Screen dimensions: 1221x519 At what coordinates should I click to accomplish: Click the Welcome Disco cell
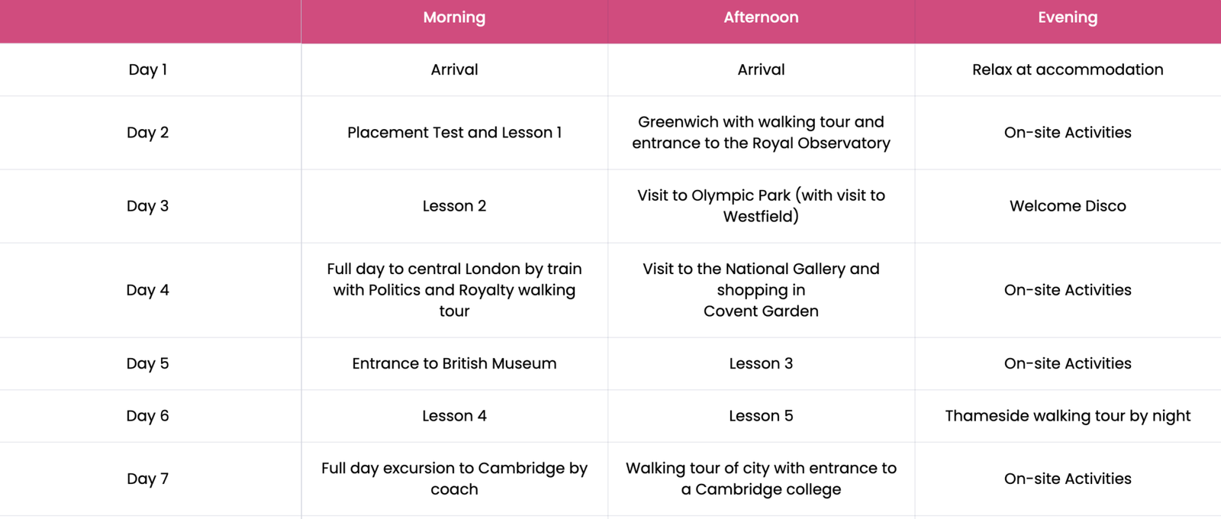click(1068, 206)
